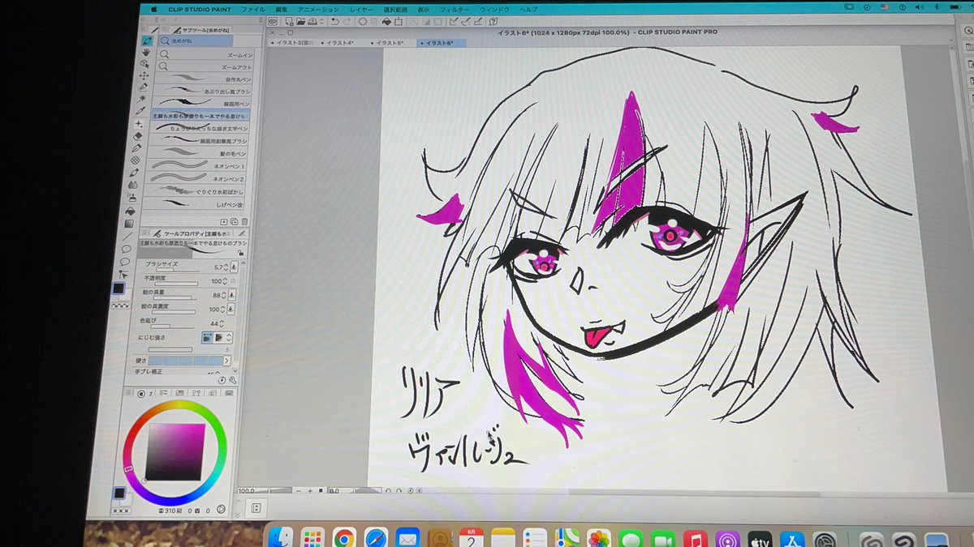Switch to the イラスト4 canvas tab
The width and height of the screenshot is (974, 547).
pos(341,42)
